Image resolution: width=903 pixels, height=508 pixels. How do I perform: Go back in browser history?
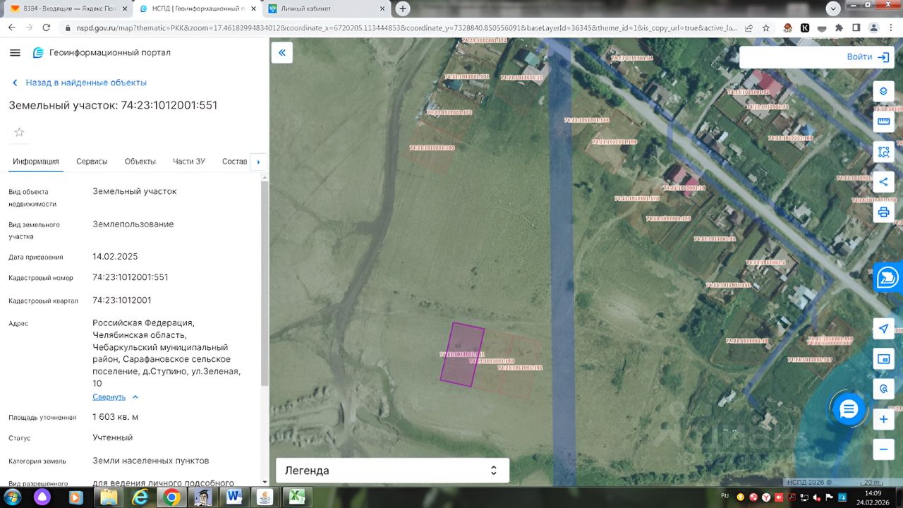[11, 28]
